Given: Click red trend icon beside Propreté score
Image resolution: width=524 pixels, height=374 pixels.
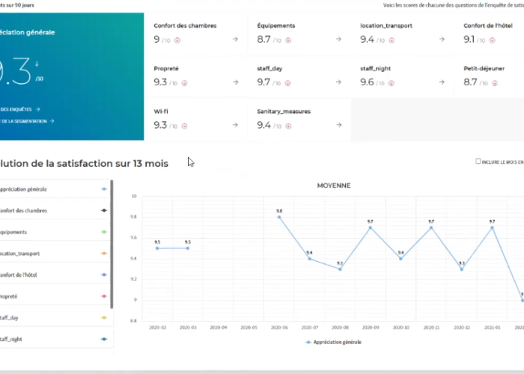Looking at the screenshot, I should tap(184, 83).
